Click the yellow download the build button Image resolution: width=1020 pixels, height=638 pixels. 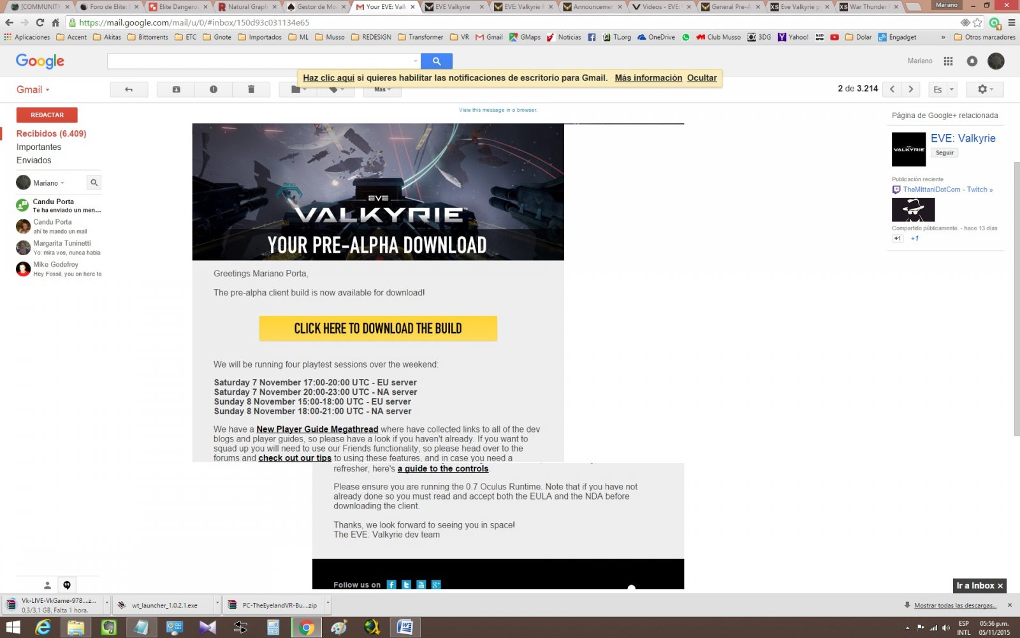pyautogui.click(x=378, y=329)
